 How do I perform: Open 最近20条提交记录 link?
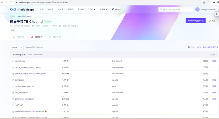pyautogui.click(x=210, y=47)
